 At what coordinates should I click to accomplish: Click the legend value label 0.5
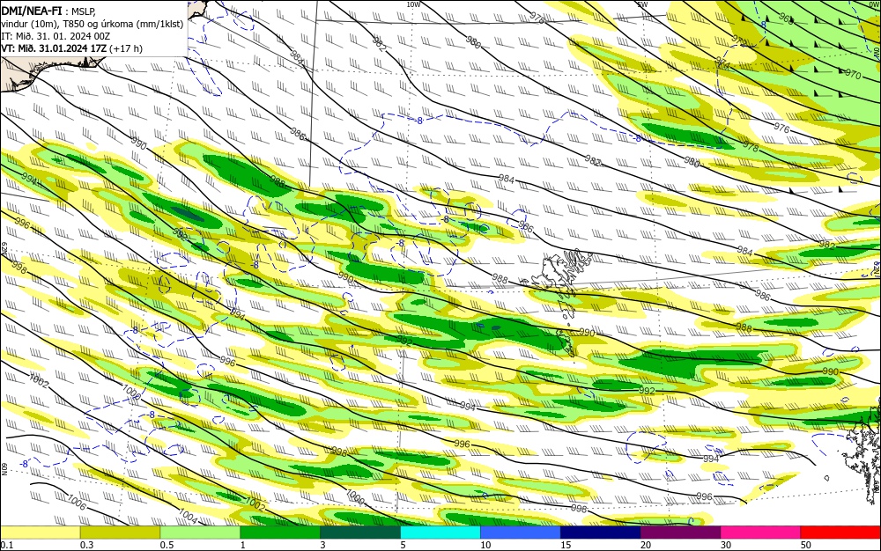(x=167, y=545)
